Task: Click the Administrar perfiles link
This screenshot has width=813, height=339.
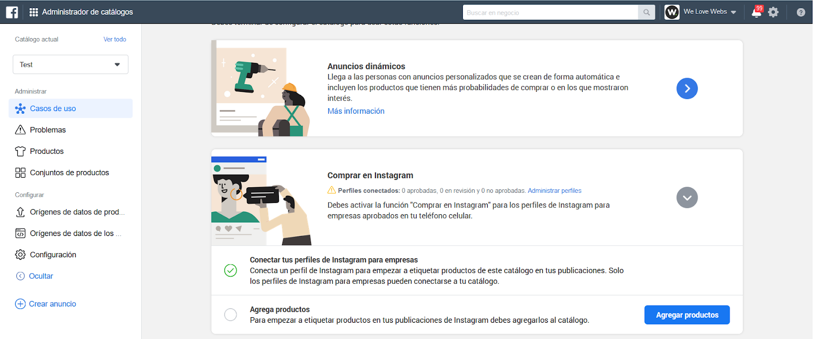Action: point(554,191)
